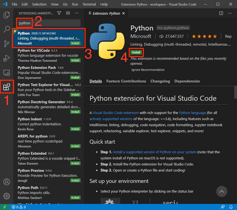Open the View menu
Viewport: 237px width, 210px height.
pos(55,4)
